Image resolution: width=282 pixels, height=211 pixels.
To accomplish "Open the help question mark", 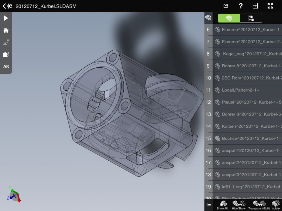I will (241, 6).
